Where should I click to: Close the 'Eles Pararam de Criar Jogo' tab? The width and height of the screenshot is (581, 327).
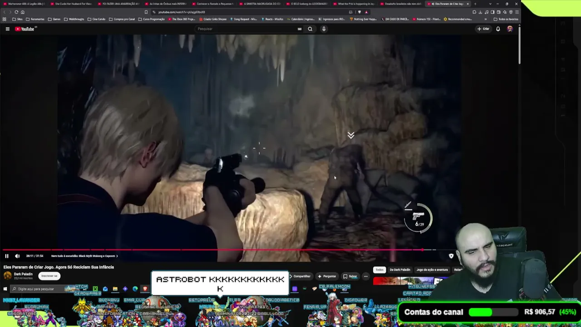[x=468, y=4]
